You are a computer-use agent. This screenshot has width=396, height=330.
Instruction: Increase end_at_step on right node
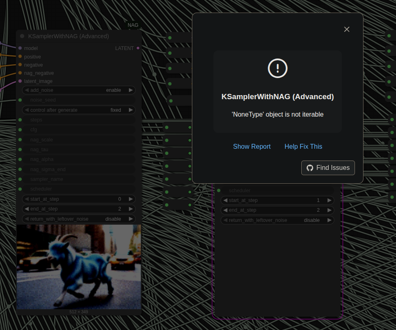pos(329,210)
